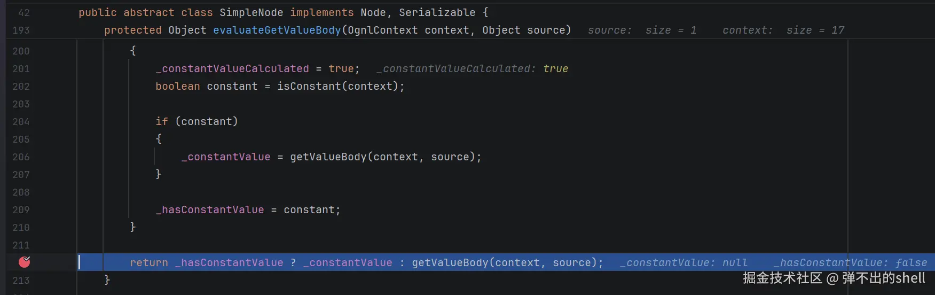Click the evaluateGetValueBody method name
Viewport: 935px width, 295px height.
point(277,30)
